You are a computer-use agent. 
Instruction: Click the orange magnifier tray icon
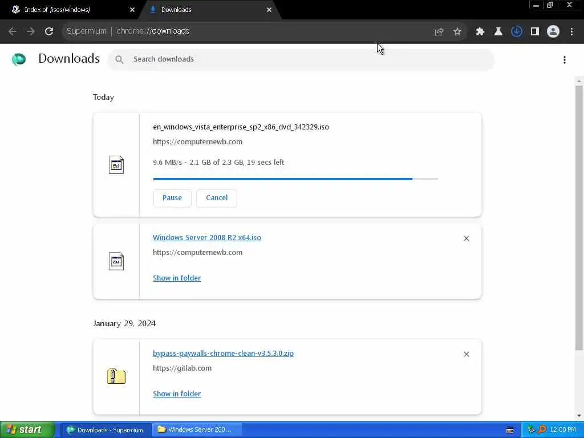pyautogui.click(x=542, y=430)
